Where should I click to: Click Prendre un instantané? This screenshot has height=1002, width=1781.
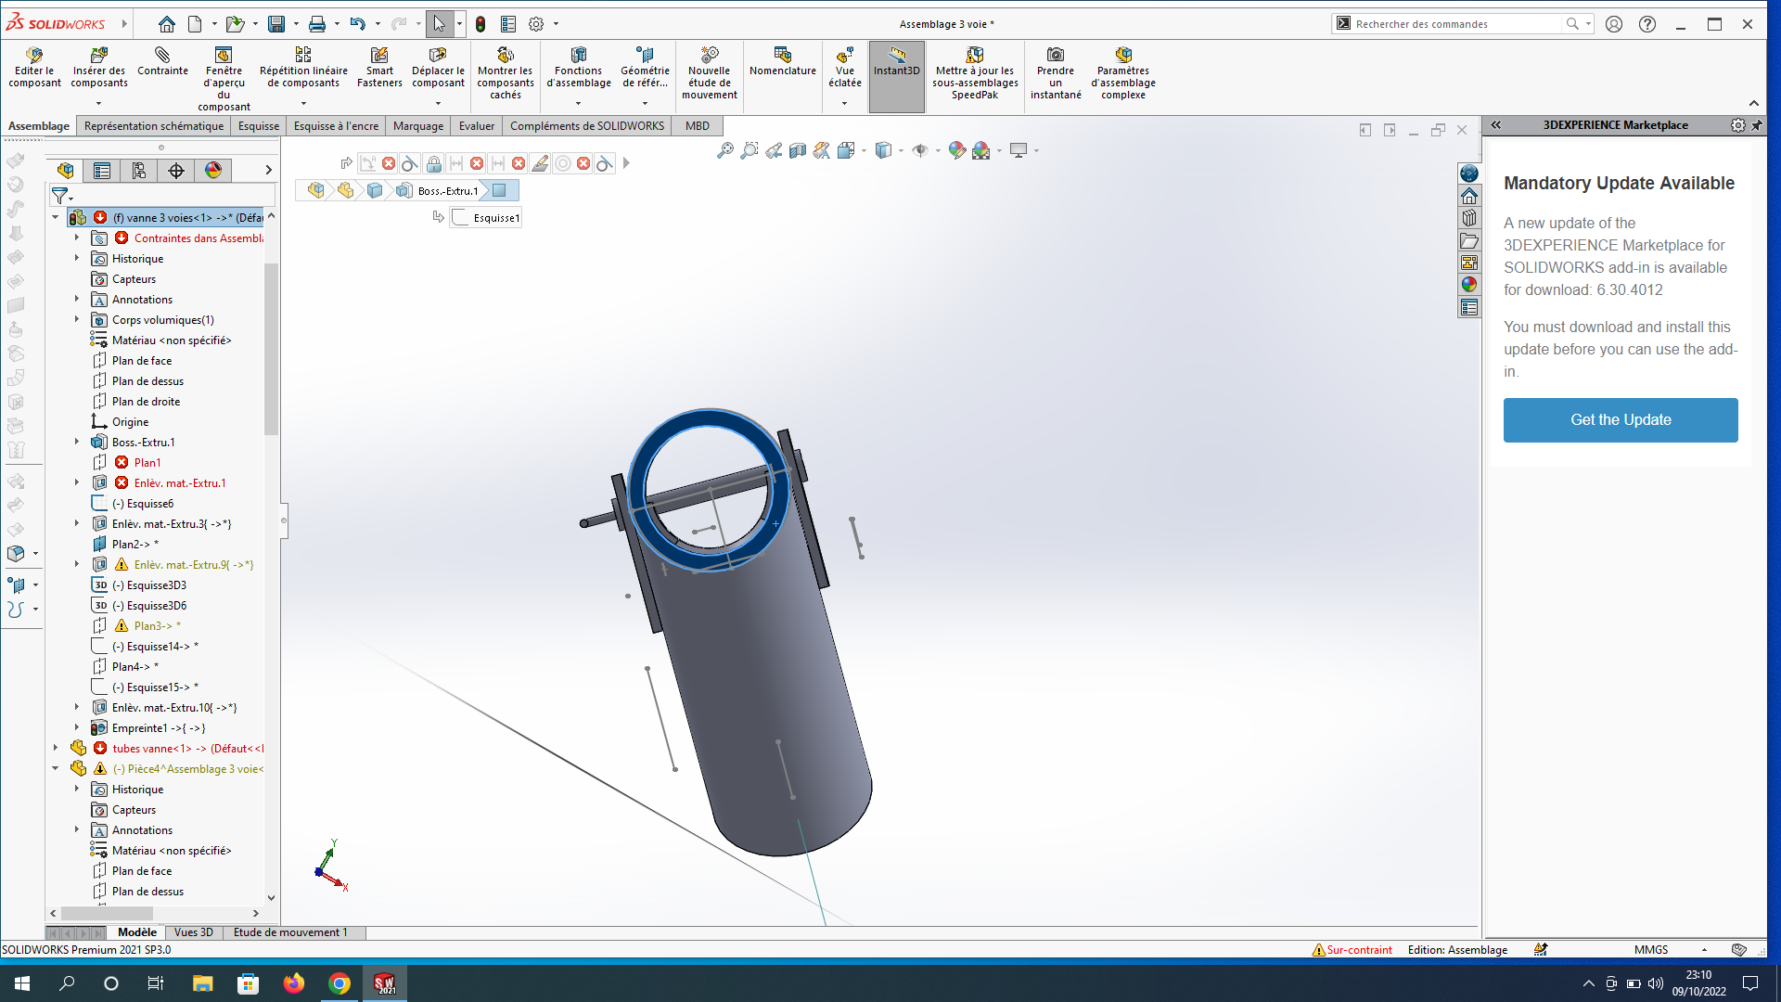[1056, 73]
